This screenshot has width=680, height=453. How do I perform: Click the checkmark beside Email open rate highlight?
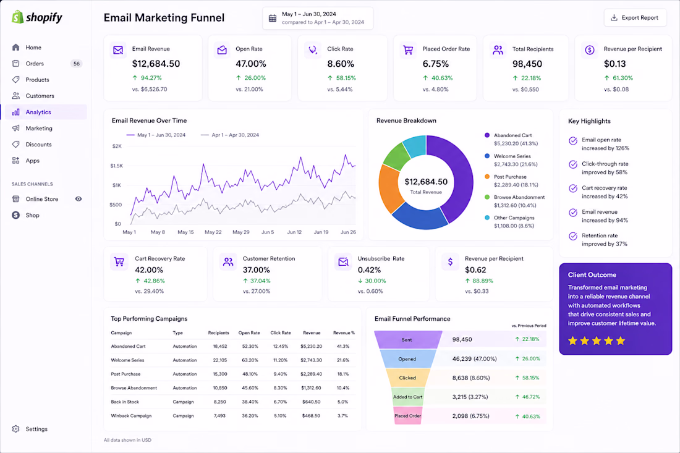coord(573,140)
